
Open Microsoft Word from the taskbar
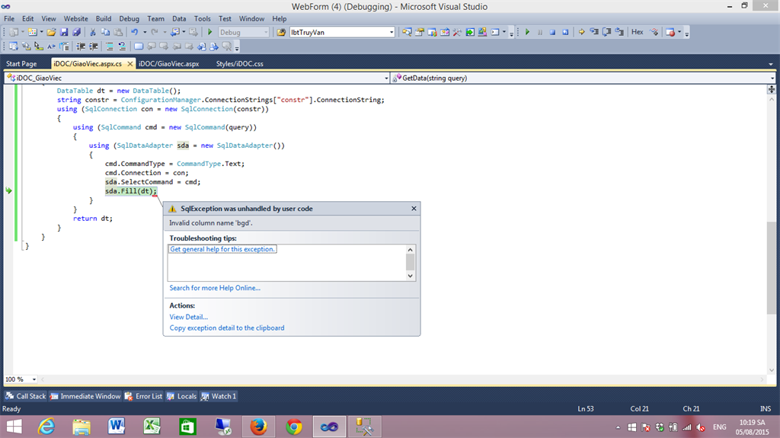(117, 427)
